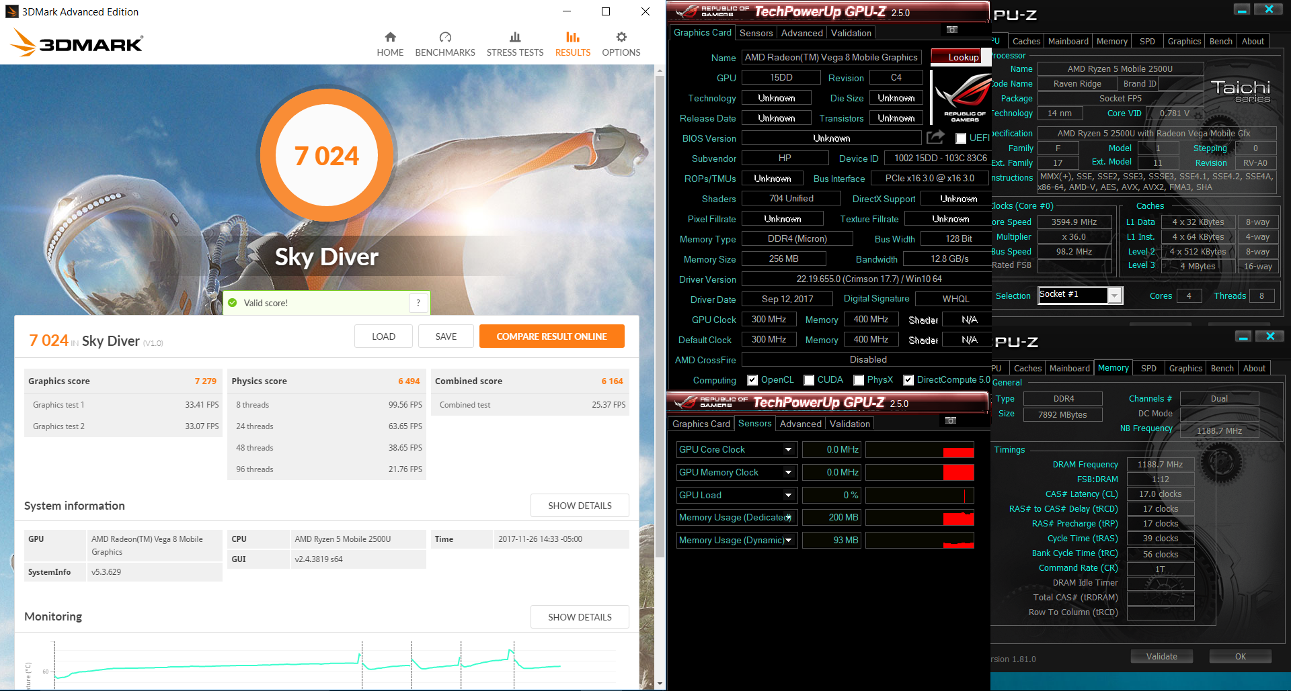Show details for Monitoring
Screen dimensions: 1291x691
pyautogui.click(x=580, y=617)
